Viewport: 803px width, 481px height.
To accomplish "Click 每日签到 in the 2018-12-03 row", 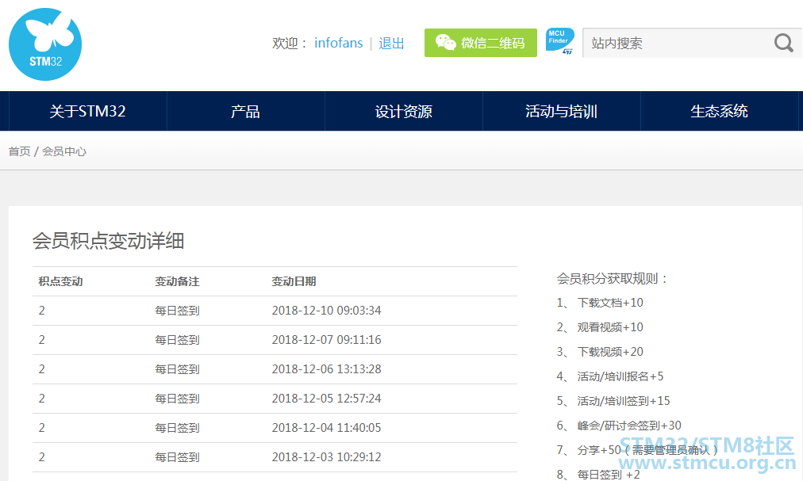I will click(x=177, y=457).
